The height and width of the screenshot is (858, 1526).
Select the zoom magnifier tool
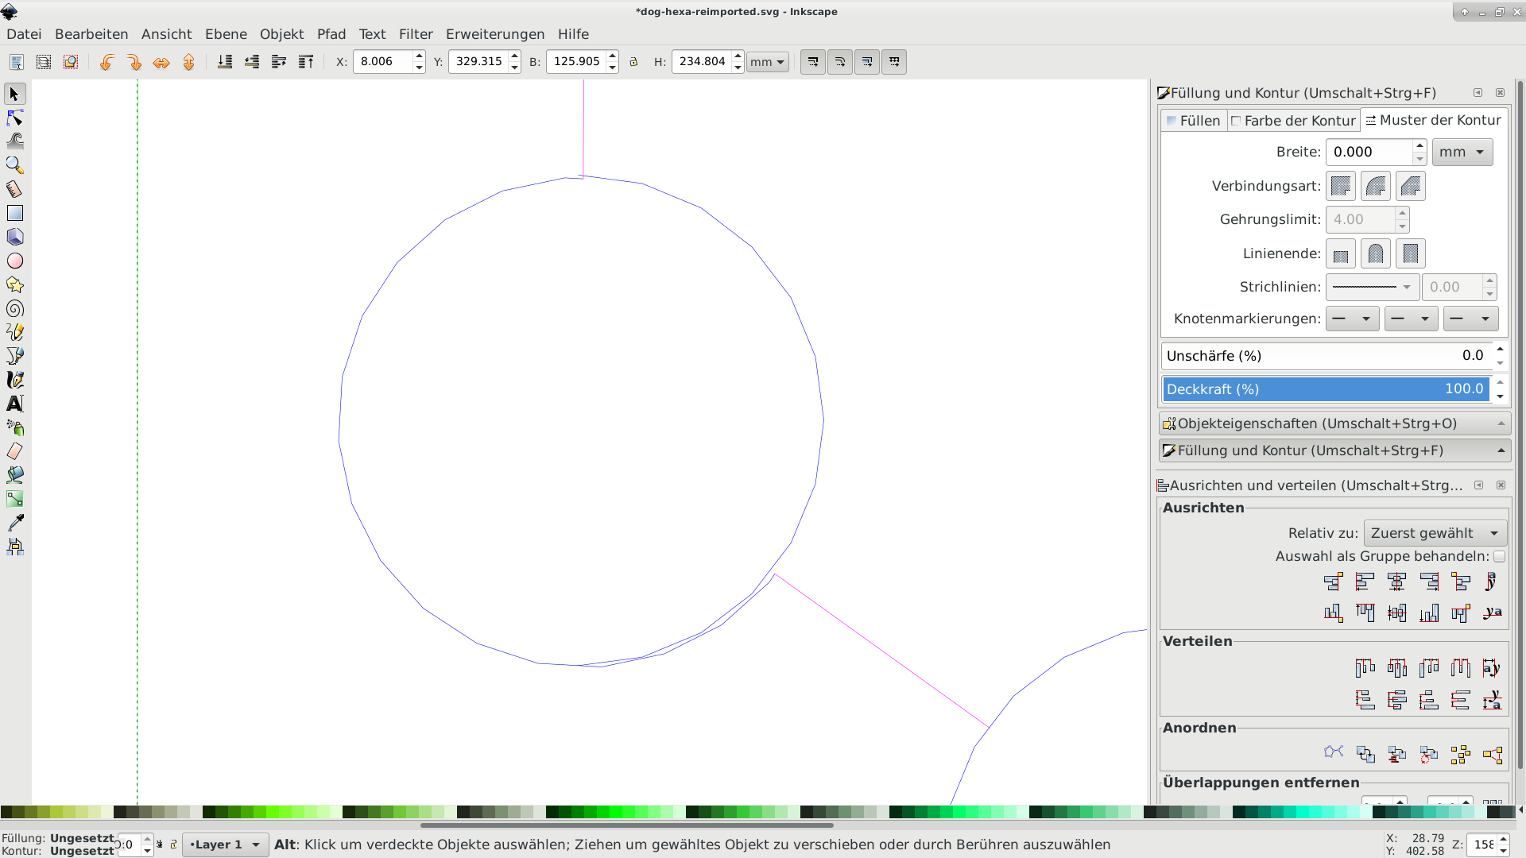click(x=14, y=165)
